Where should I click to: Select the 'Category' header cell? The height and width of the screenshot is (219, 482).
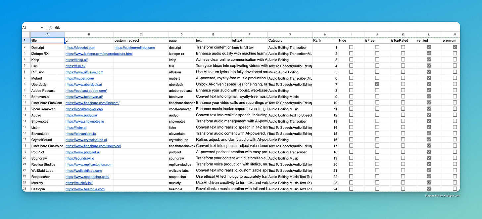290,40
